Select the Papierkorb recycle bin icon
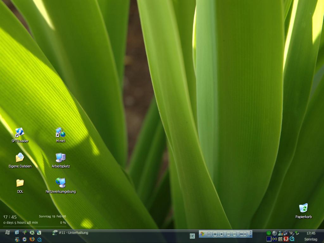The image size is (324, 243). coord(303,211)
